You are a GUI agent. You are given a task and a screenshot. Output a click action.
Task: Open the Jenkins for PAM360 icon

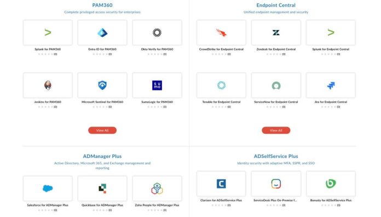48,85
